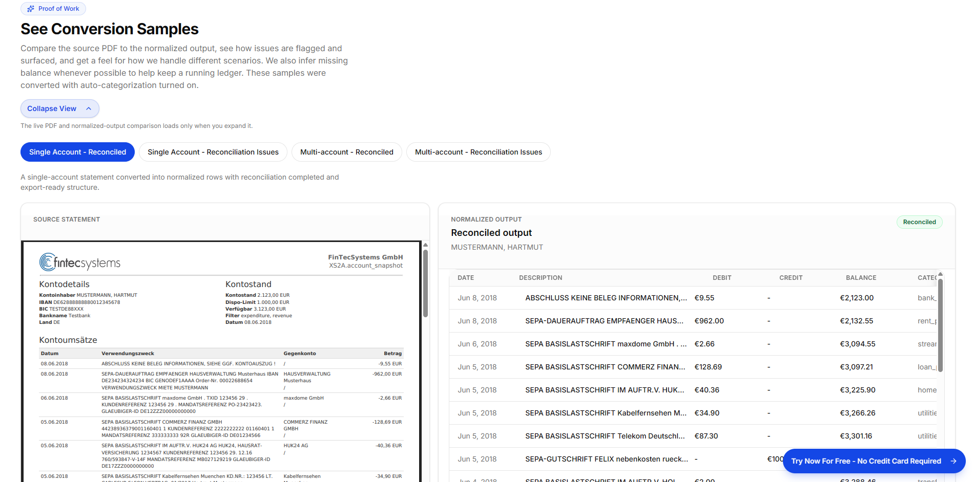Select the Single Account - Reconciled tab
This screenshot has width=974, height=482.
77,152
